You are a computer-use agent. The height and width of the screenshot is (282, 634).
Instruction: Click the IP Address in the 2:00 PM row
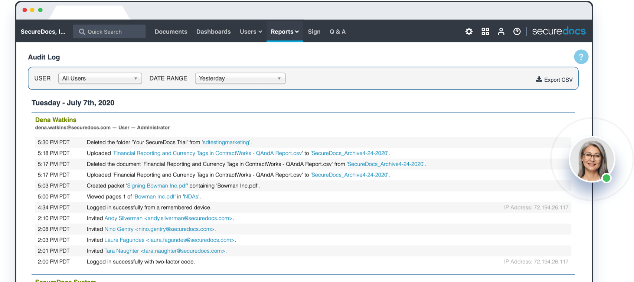(536, 262)
